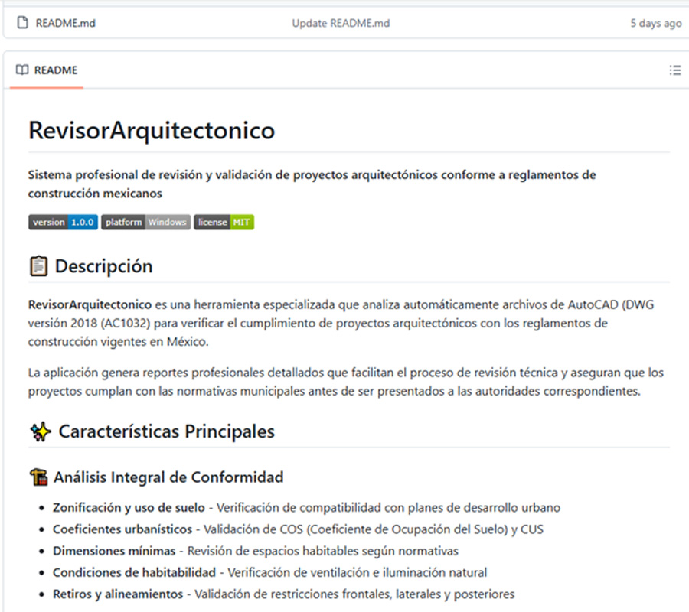Open the README.md file link
Screen dimensions: 689x612
point(66,23)
